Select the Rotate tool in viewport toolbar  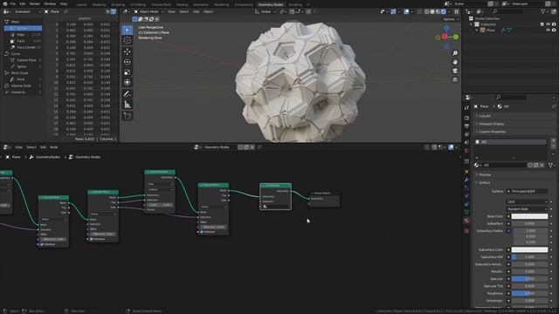tap(127, 62)
